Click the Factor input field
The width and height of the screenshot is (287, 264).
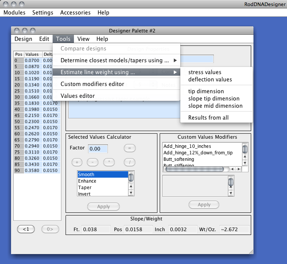98,149
